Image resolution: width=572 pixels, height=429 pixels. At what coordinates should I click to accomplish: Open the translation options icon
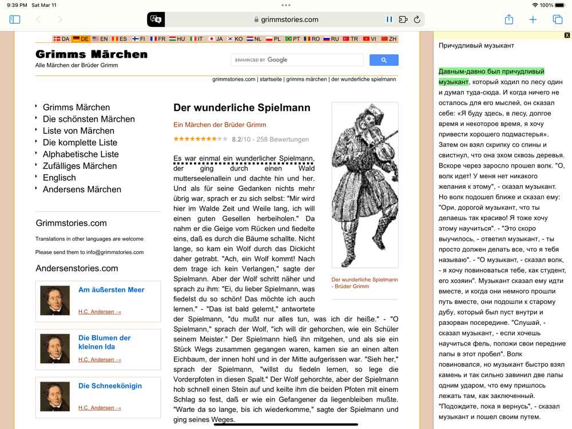click(x=156, y=19)
